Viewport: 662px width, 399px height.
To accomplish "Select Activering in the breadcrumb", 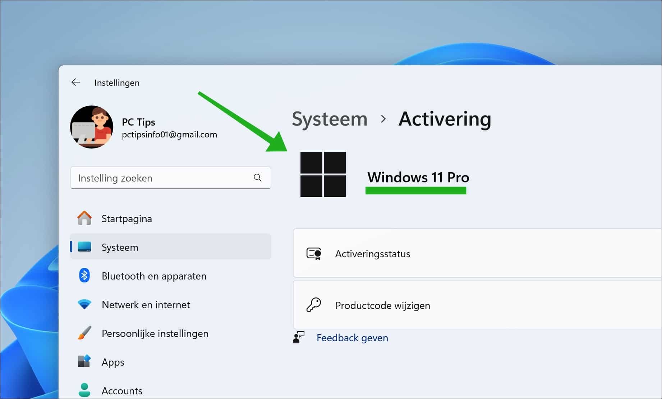I will (445, 119).
